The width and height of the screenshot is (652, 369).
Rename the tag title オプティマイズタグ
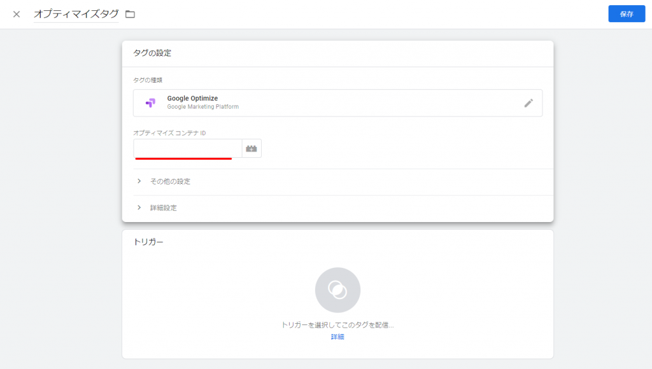coord(76,14)
